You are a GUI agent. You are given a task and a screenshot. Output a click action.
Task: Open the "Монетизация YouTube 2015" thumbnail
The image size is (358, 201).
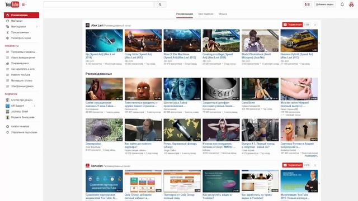point(299,181)
